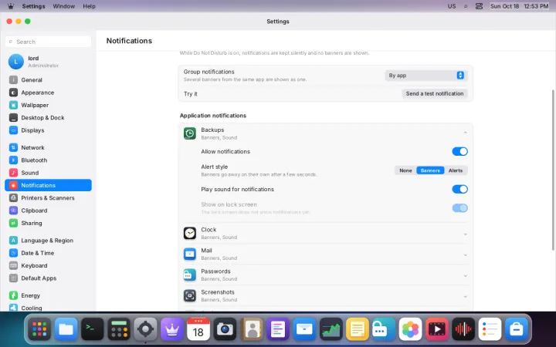Click the date and time in menu bar
Image resolution: width=556 pixels, height=347 pixels.
[519, 6]
